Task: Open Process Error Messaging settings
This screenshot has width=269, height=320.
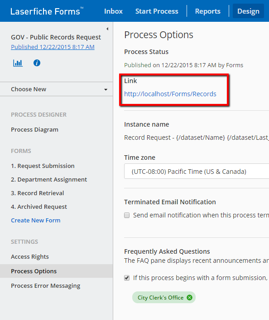Action: click(x=46, y=286)
